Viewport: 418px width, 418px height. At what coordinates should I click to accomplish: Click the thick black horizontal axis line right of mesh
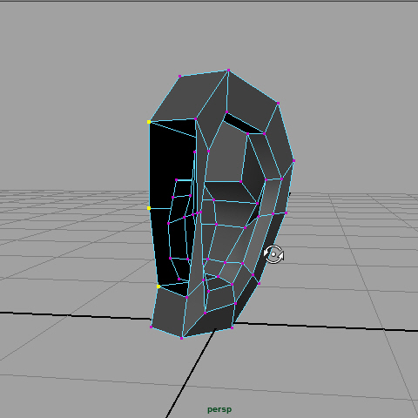pos(325,327)
